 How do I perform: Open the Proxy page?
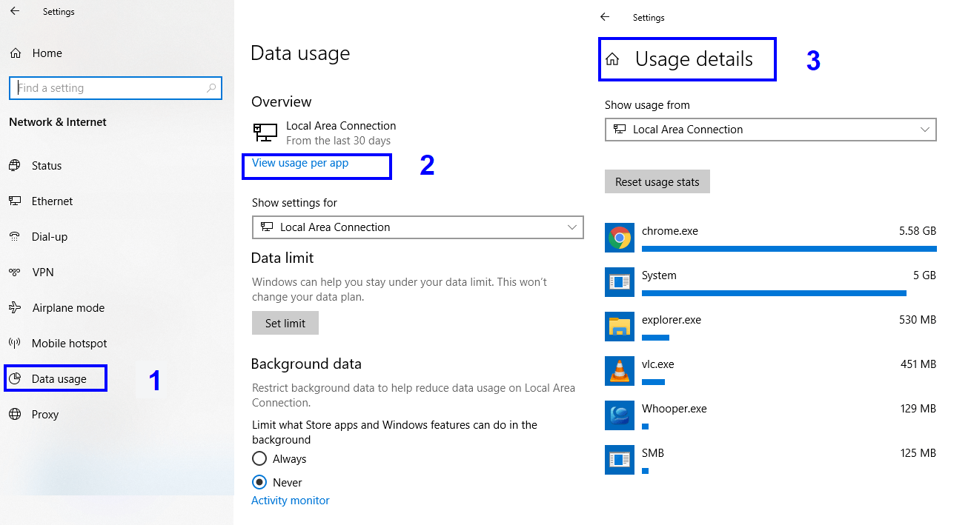pyautogui.click(x=45, y=414)
